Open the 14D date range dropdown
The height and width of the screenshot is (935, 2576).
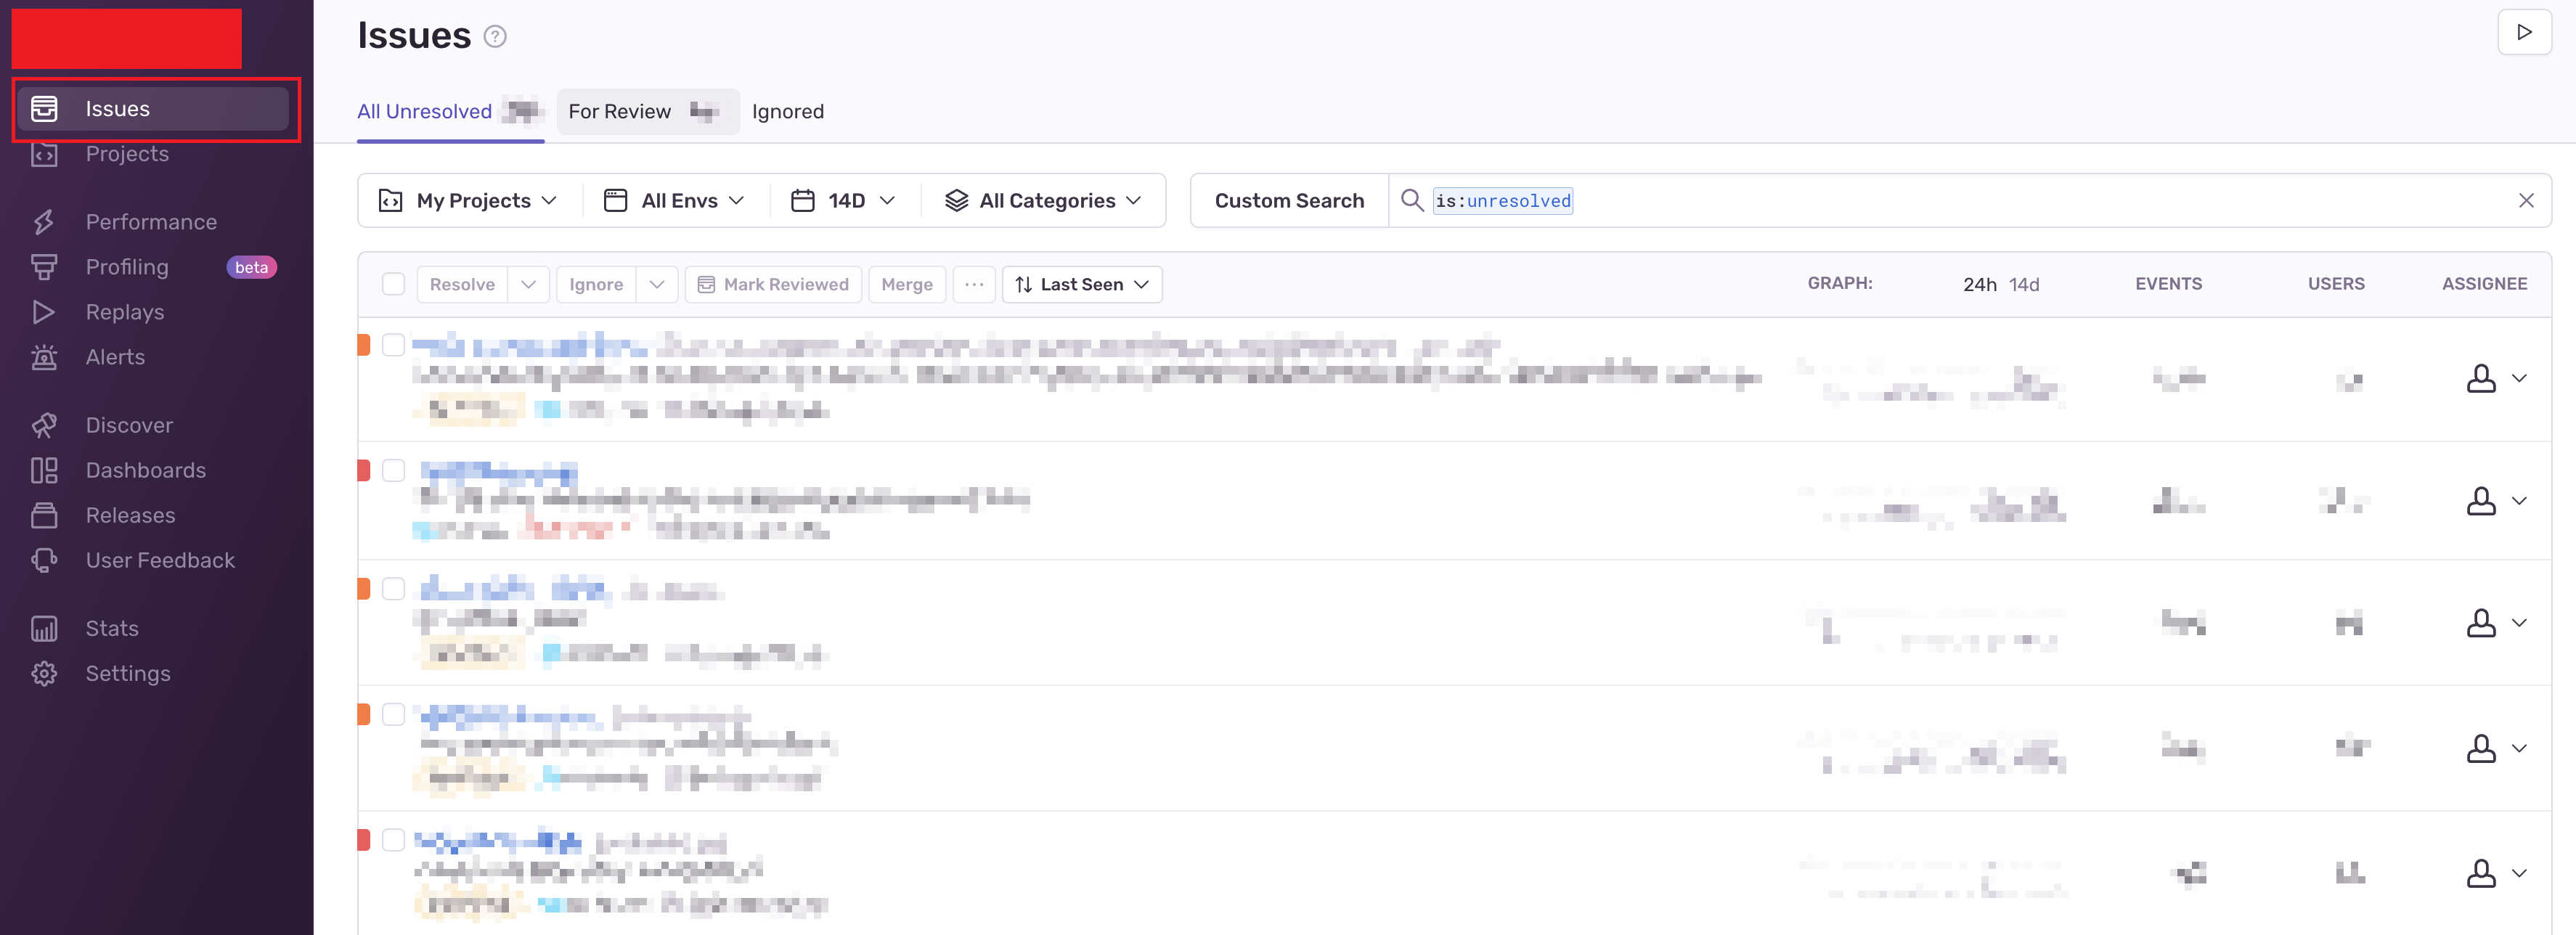[843, 200]
